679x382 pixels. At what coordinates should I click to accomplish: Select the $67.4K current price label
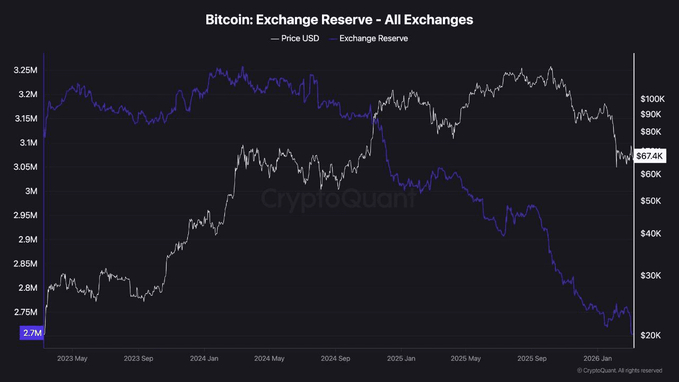click(650, 155)
